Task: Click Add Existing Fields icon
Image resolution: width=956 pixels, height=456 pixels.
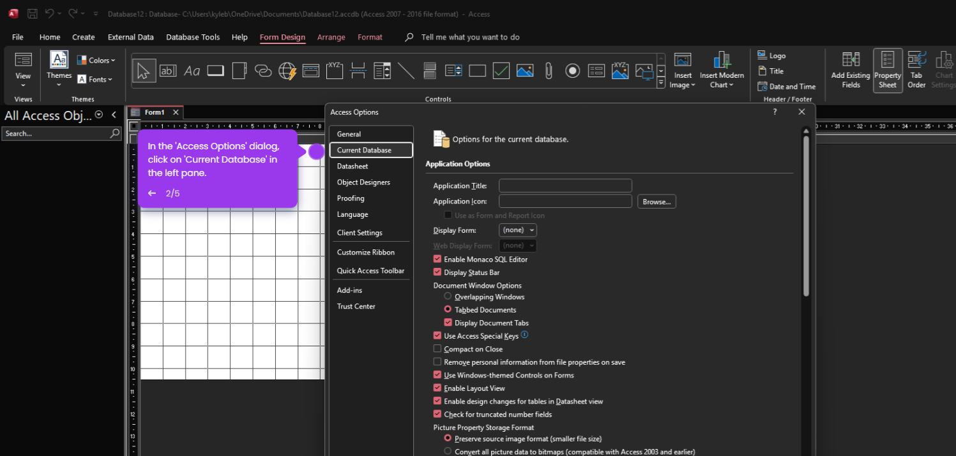Action: coord(851,70)
